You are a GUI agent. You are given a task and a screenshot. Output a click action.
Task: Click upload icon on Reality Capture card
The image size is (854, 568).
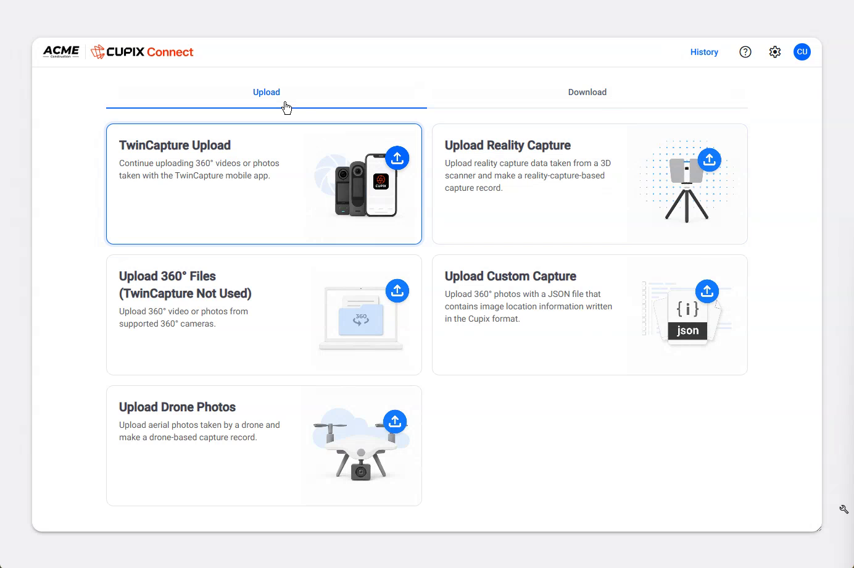[x=710, y=160]
